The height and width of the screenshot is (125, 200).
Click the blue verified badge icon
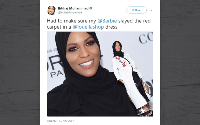pyautogui.click(x=91, y=8)
